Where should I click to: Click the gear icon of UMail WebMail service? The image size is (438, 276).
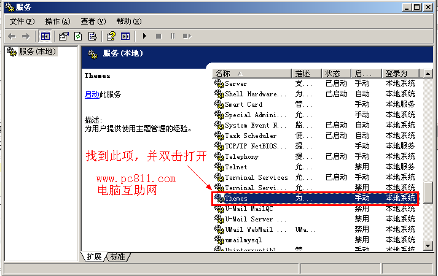pos(219,229)
